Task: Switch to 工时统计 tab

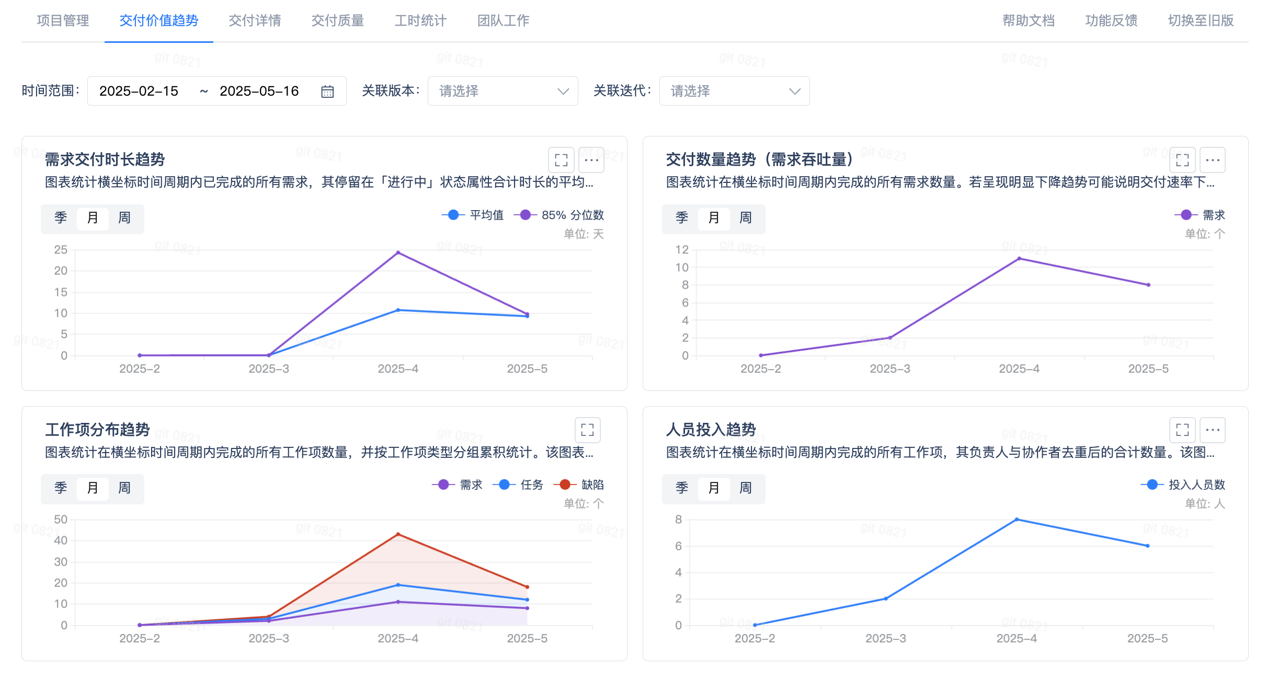Action: [x=420, y=20]
